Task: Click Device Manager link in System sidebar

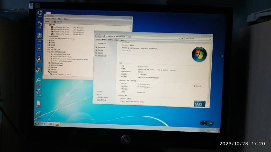Action: (101, 47)
